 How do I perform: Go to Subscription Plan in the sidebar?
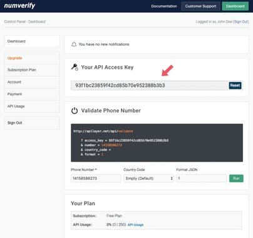pos(32,70)
